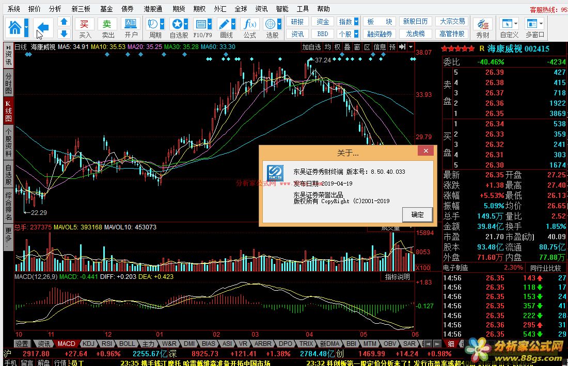
Task: Toggle the 信息 info button
Action: pos(380,47)
